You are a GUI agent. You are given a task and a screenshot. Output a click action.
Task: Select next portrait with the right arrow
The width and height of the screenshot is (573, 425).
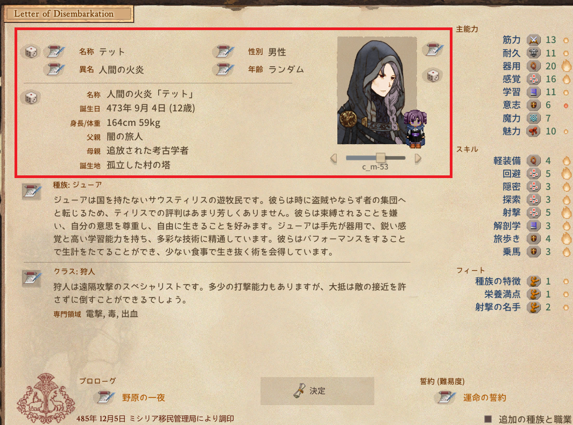pos(418,158)
